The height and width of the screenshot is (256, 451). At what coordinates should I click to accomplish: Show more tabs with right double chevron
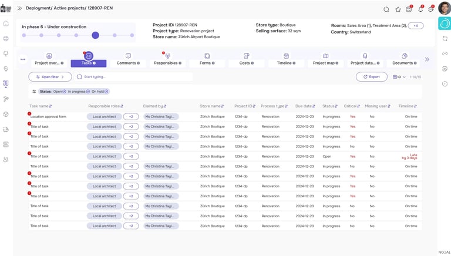click(427, 59)
